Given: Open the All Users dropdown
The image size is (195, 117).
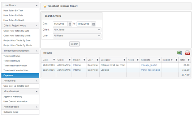Looking at the screenshot, I should pyautogui.click(x=77, y=36).
